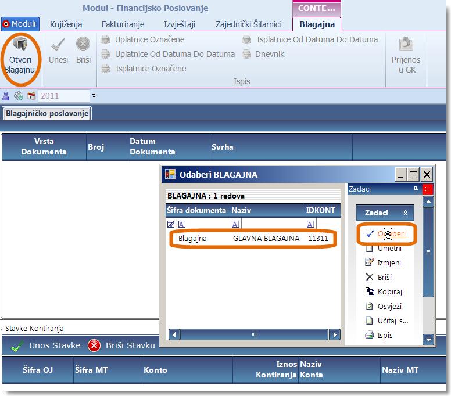Switch to the Fakturiranje tab
This screenshot has height=396, width=451.
[123, 24]
